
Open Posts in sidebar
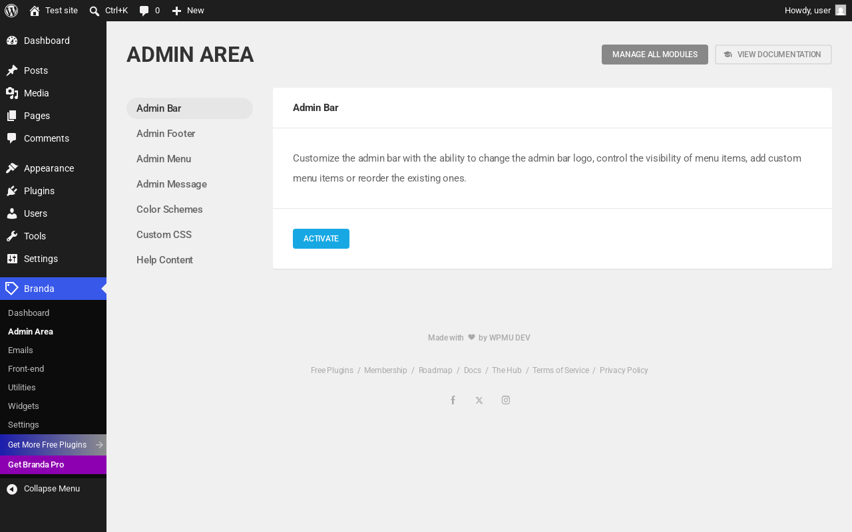[53, 70]
